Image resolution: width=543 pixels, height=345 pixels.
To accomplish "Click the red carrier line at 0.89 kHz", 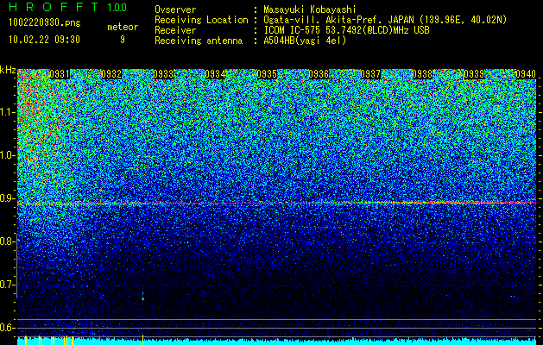I will [277, 204].
